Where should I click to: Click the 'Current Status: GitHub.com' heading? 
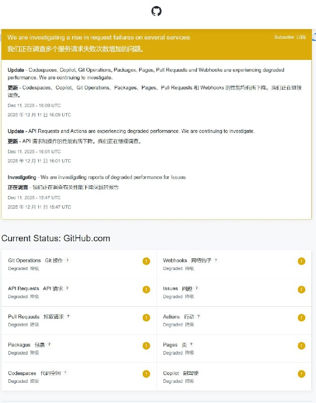(x=56, y=238)
